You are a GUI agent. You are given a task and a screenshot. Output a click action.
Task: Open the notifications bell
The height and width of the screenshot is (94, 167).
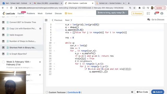click(155, 13)
